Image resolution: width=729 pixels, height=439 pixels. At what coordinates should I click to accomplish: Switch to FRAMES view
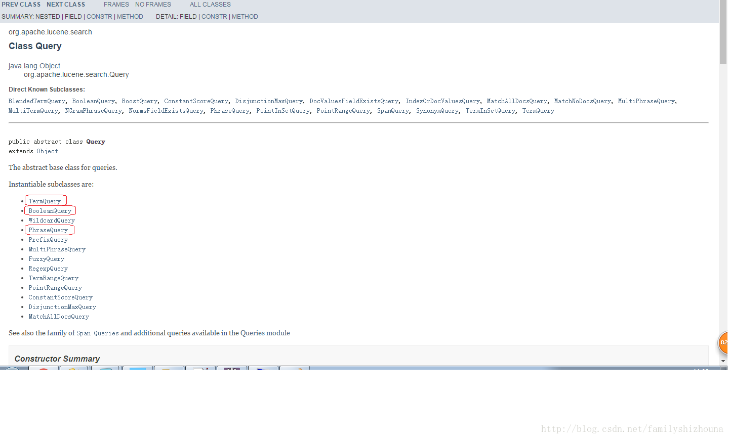tap(116, 5)
